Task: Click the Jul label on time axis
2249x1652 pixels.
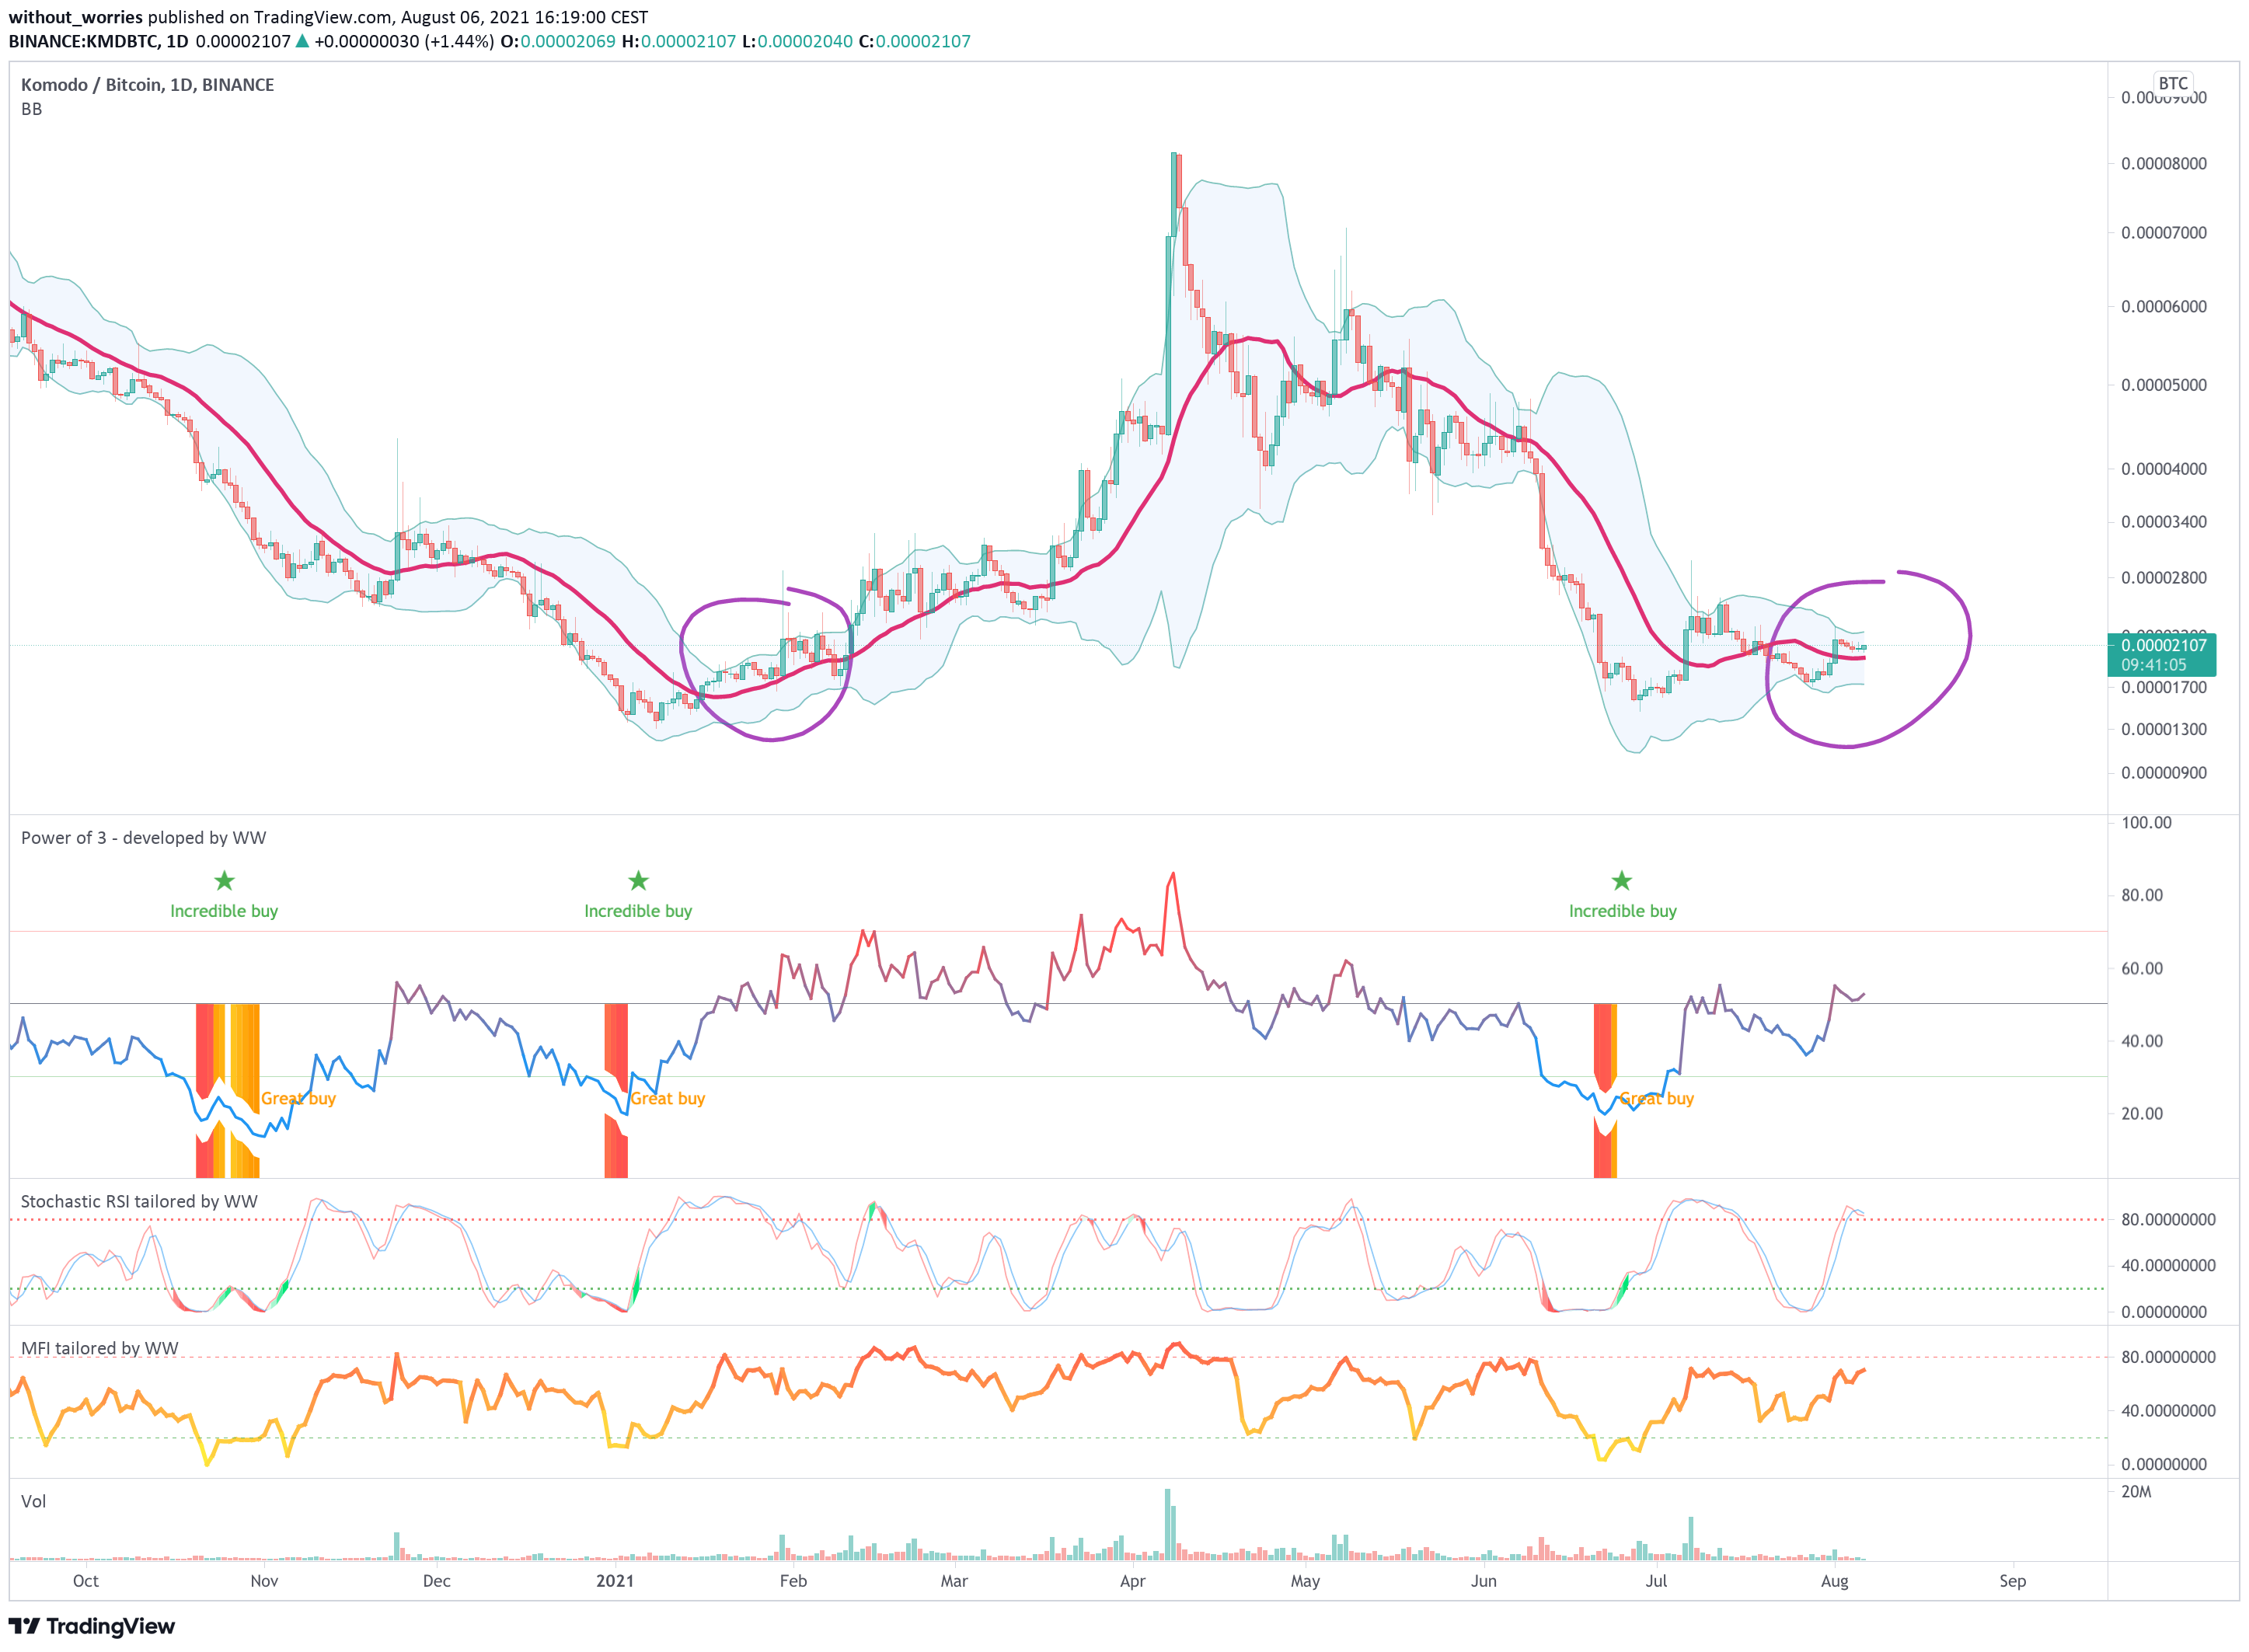Action: click(1656, 1581)
